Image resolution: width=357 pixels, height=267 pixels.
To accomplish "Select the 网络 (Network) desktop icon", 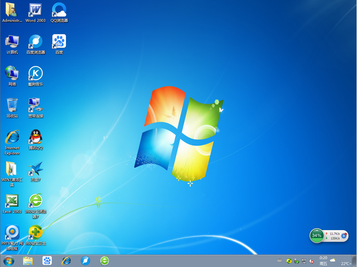I will pos(12,73).
